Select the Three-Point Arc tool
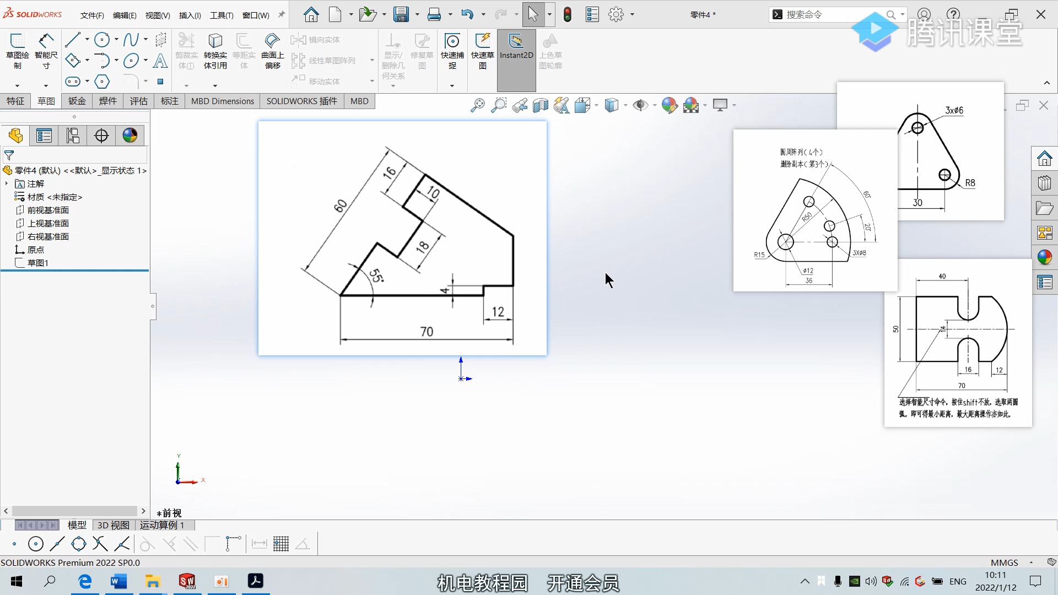This screenshot has height=595, width=1058. pos(101,61)
